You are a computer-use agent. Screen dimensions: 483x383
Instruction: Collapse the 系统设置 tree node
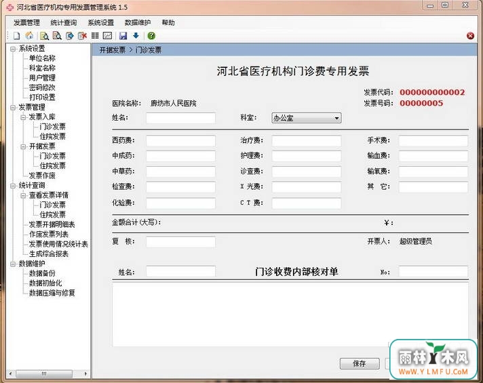tap(13, 49)
